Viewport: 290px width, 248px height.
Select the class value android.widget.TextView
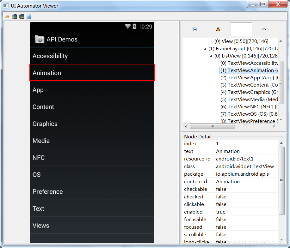[x=246, y=166]
